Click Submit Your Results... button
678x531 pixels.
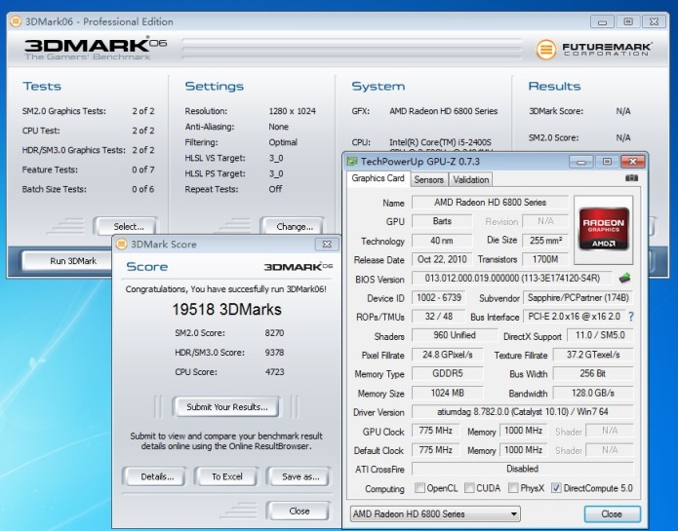coord(226,406)
